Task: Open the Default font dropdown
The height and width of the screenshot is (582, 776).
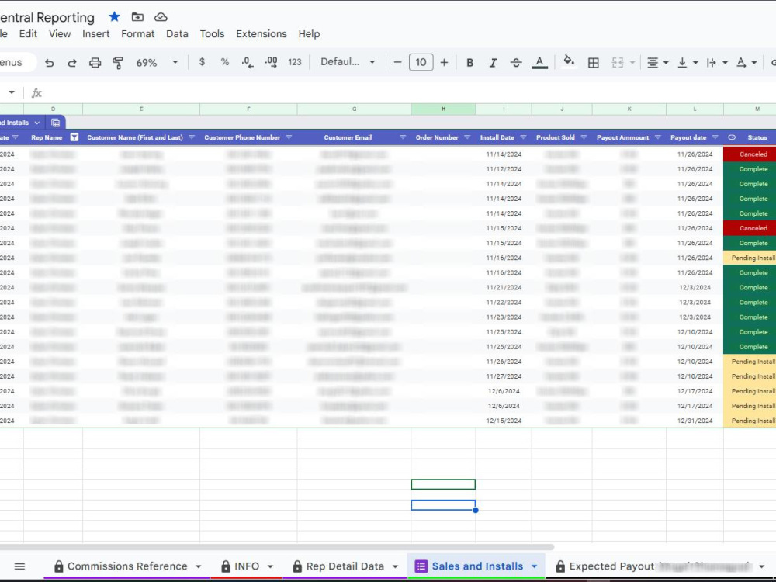Action: [x=348, y=62]
